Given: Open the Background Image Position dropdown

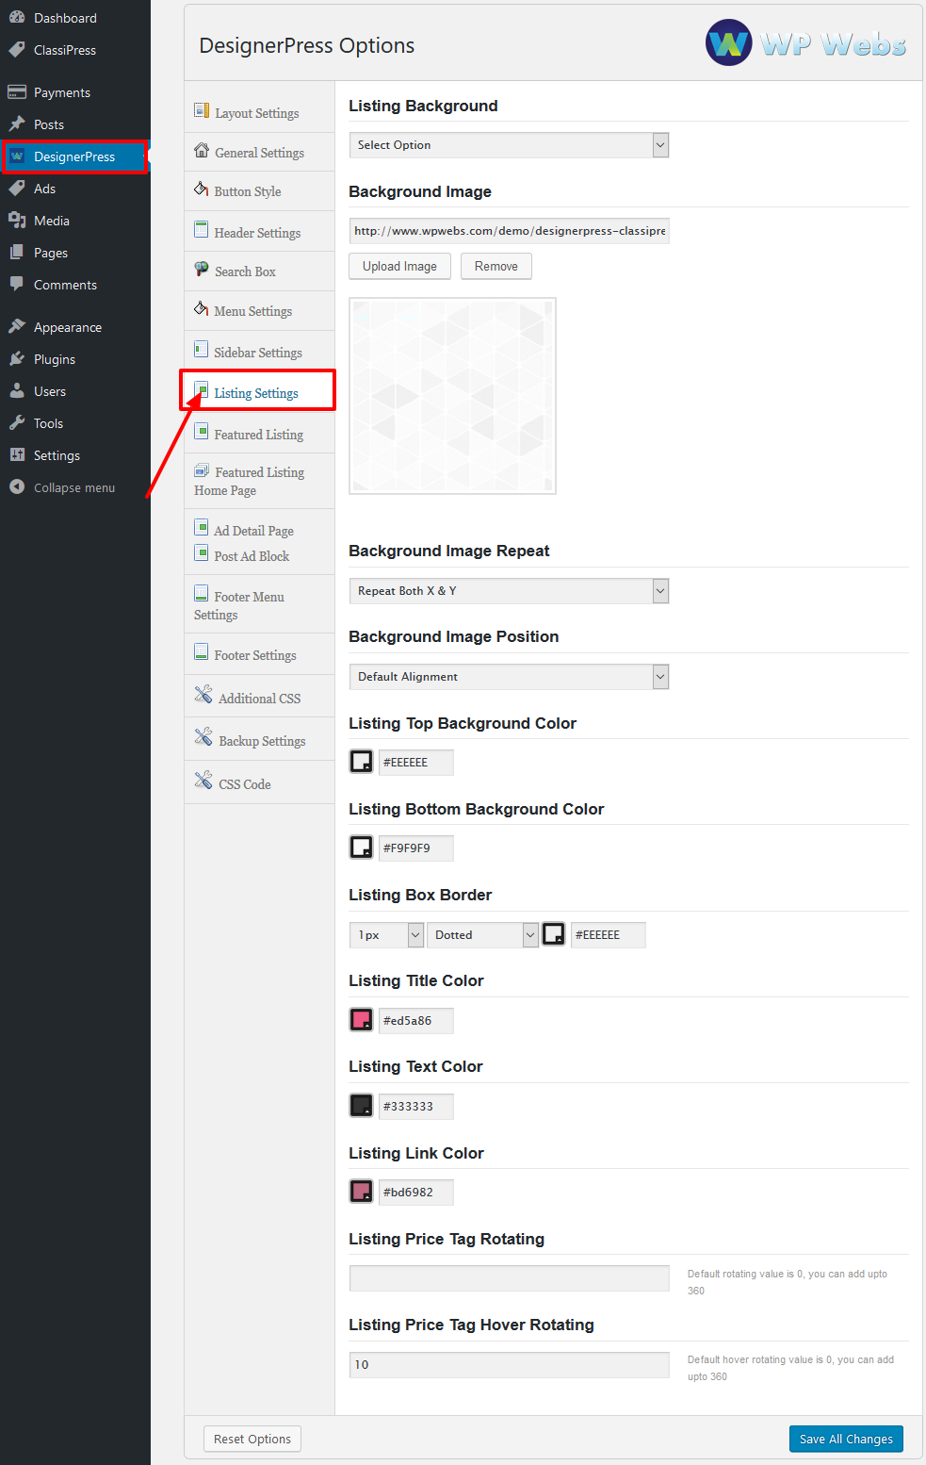Looking at the screenshot, I should click(509, 677).
